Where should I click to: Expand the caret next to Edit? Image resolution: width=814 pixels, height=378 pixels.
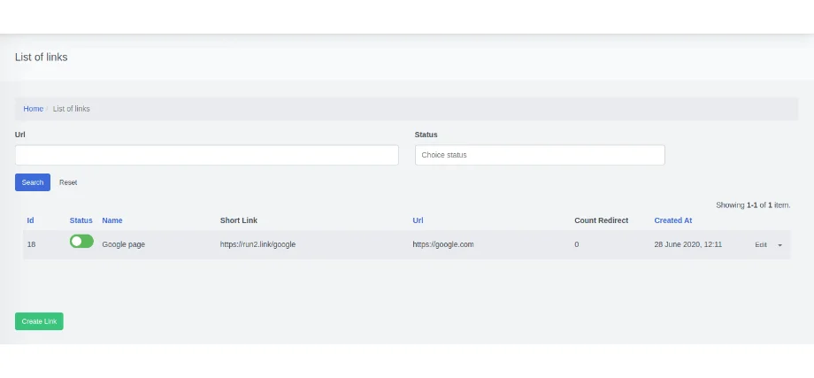(779, 245)
